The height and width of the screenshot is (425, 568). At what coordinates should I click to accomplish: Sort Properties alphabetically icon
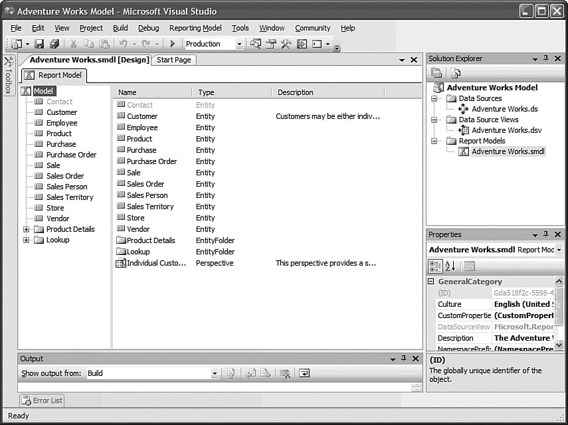pyautogui.click(x=450, y=266)
